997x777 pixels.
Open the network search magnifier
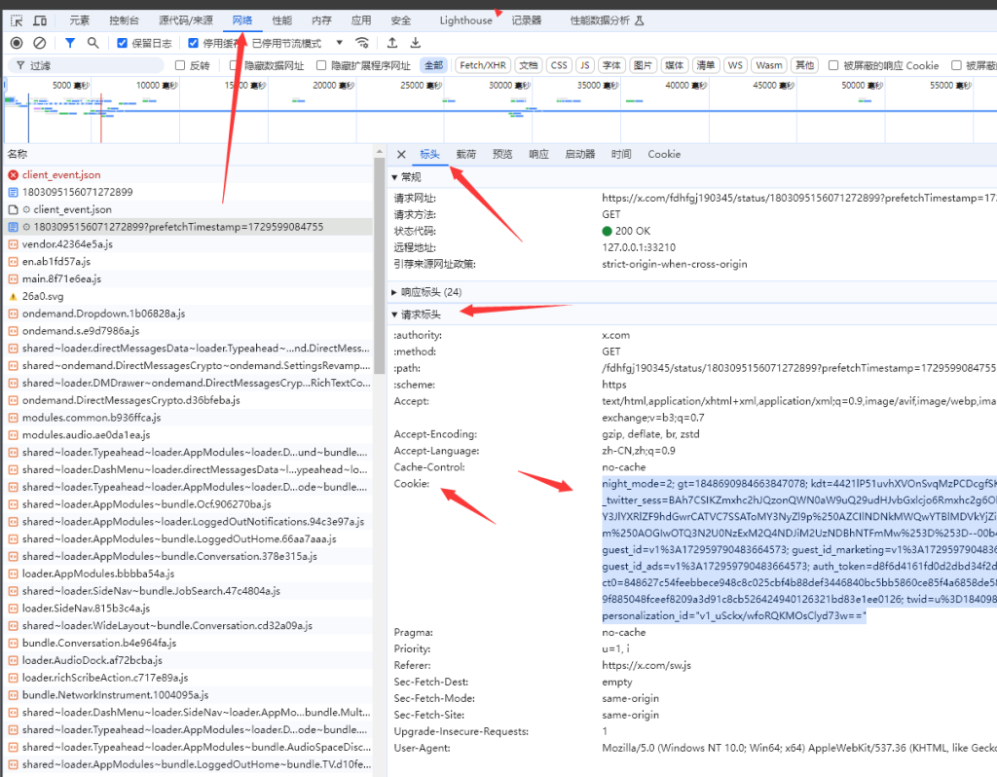[x=93, y=43]
